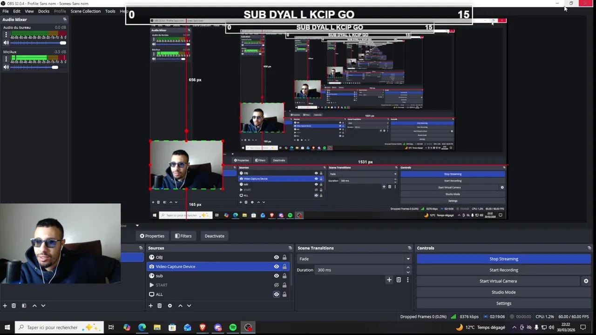Move the selected source down

189,306
